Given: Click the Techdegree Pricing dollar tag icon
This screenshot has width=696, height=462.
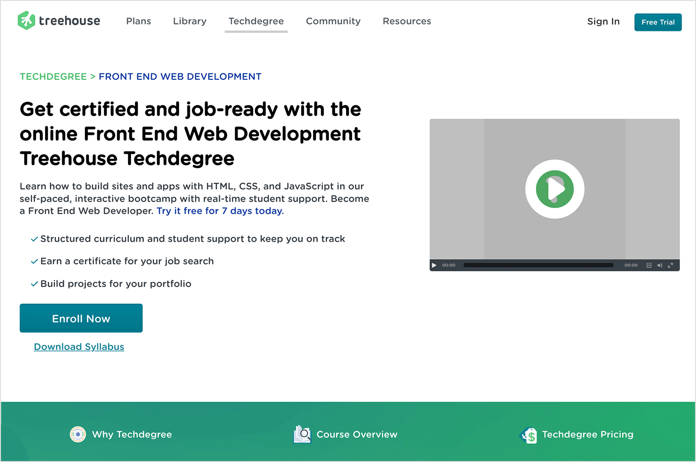Looking at the screenshot, I should (528, 435).
